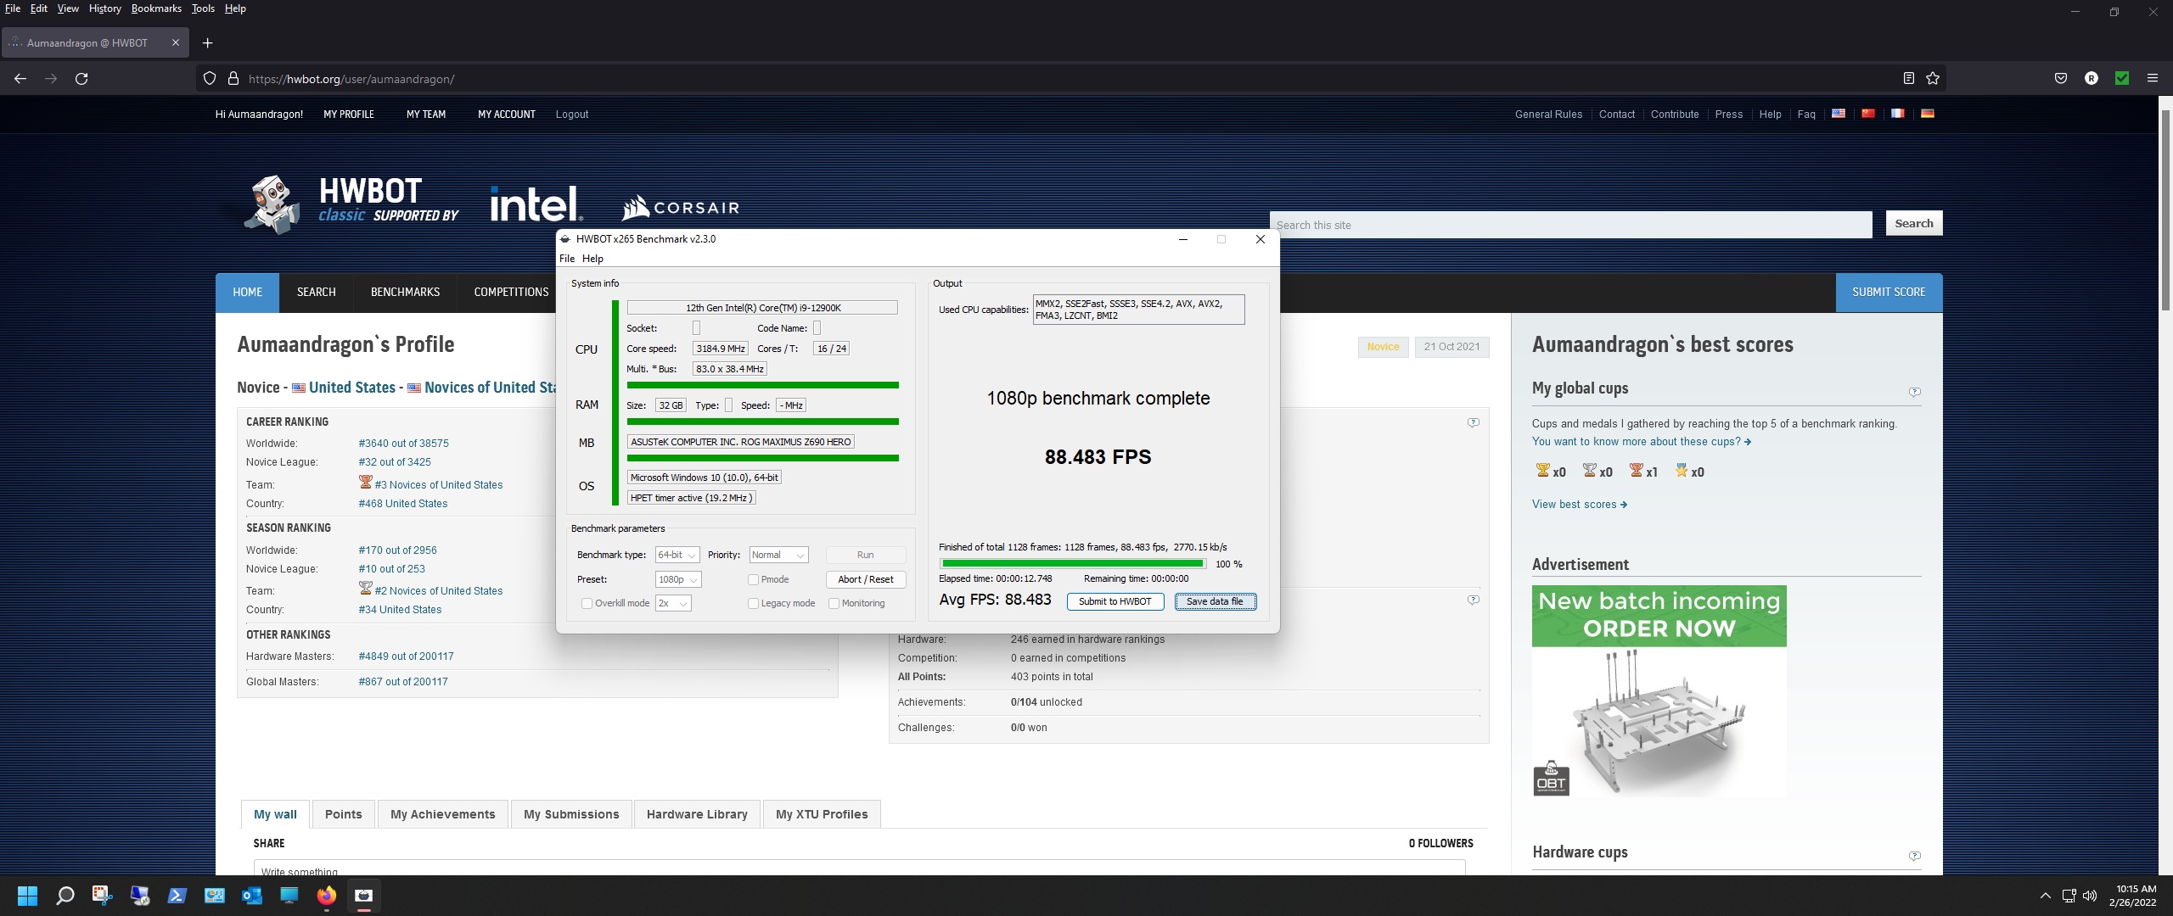2173x916 pixels.
Task: Click the website Search button
Action: pos(1913,223)
